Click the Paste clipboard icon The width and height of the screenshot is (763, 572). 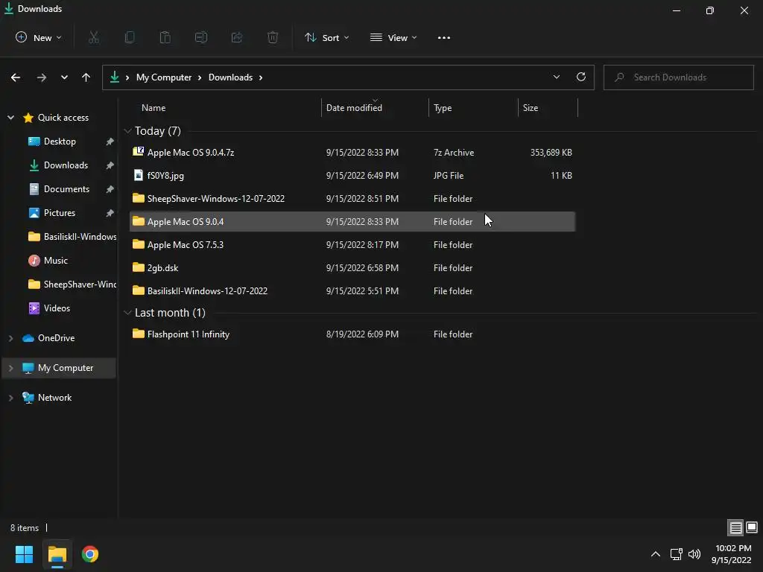(165, 37)
